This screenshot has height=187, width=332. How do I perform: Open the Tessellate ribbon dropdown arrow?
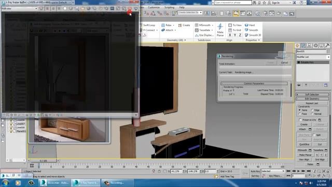tap(212, 30)
